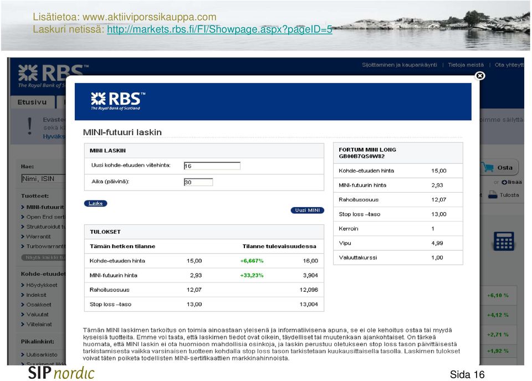This screenshot has width=532, height=381.
Task: Expand the Indeksit sidebar item
Action: coord(34,295)
